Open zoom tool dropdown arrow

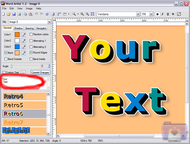78,14
